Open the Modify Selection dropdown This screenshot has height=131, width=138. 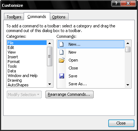24,95
